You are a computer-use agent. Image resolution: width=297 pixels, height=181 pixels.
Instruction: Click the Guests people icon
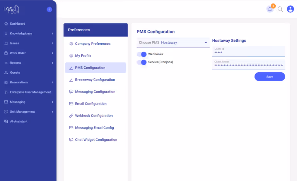tap(6, 73)
